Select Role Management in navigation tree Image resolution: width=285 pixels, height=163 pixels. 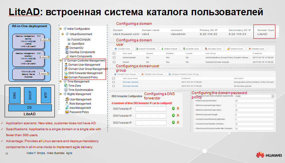(80, 104)
